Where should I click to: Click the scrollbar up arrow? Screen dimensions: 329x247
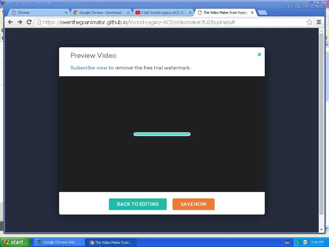[321, 31]
